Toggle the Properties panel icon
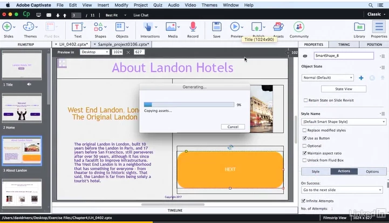This screenshot has height=223, width=389. coord(379,26)
